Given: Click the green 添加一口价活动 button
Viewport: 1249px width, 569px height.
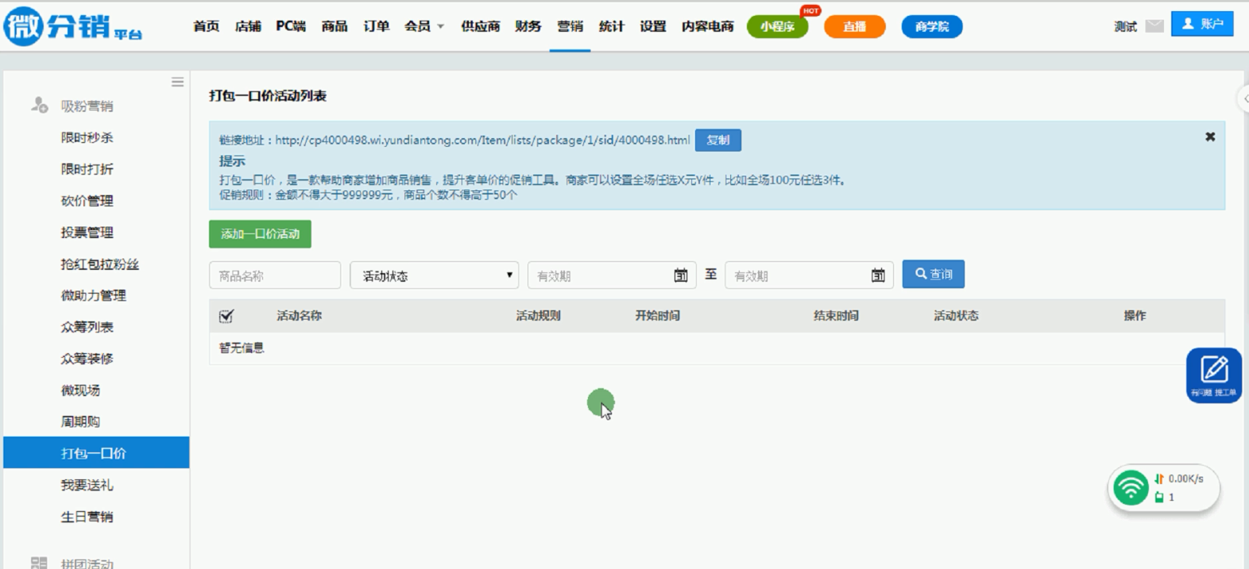Looking at the screenshot, I should pyautogui.click(x=260, y=234).
